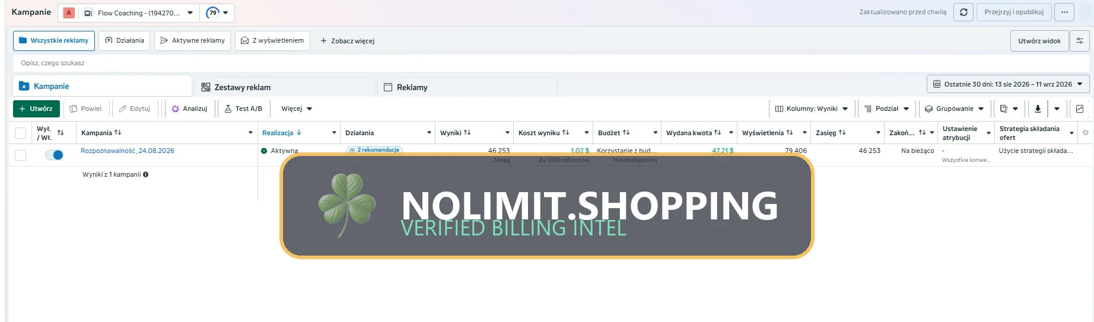Click the download export icon
This screenshot has width=1094, height=322.
click(1038, 109)
